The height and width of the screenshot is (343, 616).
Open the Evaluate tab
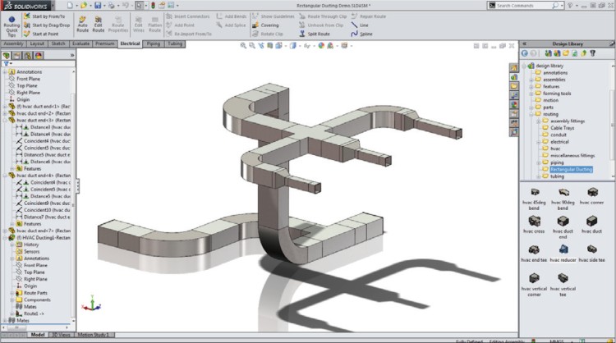coord(80,43)
